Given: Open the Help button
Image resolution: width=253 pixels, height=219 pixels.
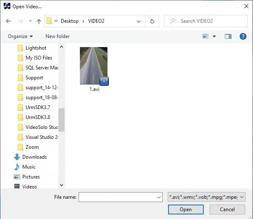Looking at the screenshot, I should pos(243,36).
